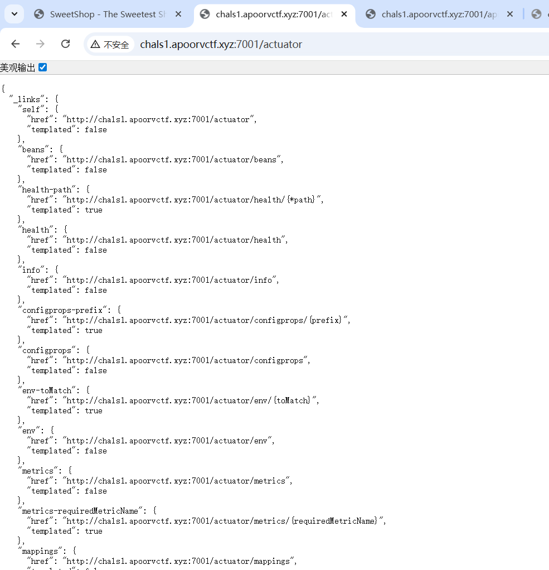Click the SweetShop tab globe favicon
Viewport: 549px width, 570px height.
pos(39,15)
